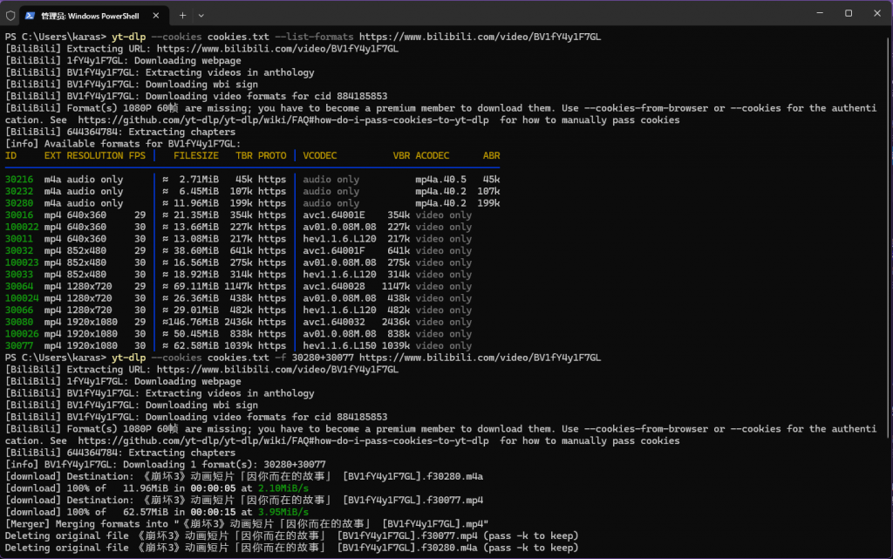This screenshot has height=559, width=893.
Task: Click the FILESIZE column header in formats table
Action: [195, 155]
